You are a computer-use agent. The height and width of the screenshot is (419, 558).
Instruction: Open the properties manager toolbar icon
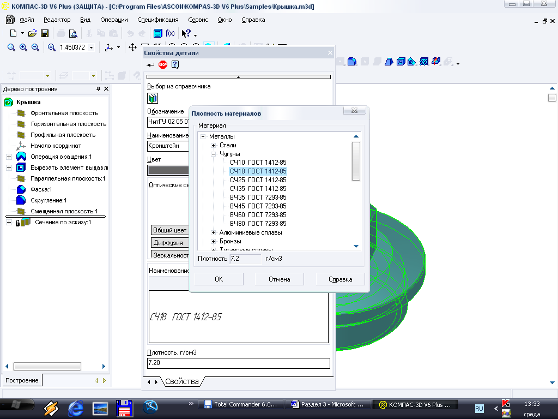point(157,33)
